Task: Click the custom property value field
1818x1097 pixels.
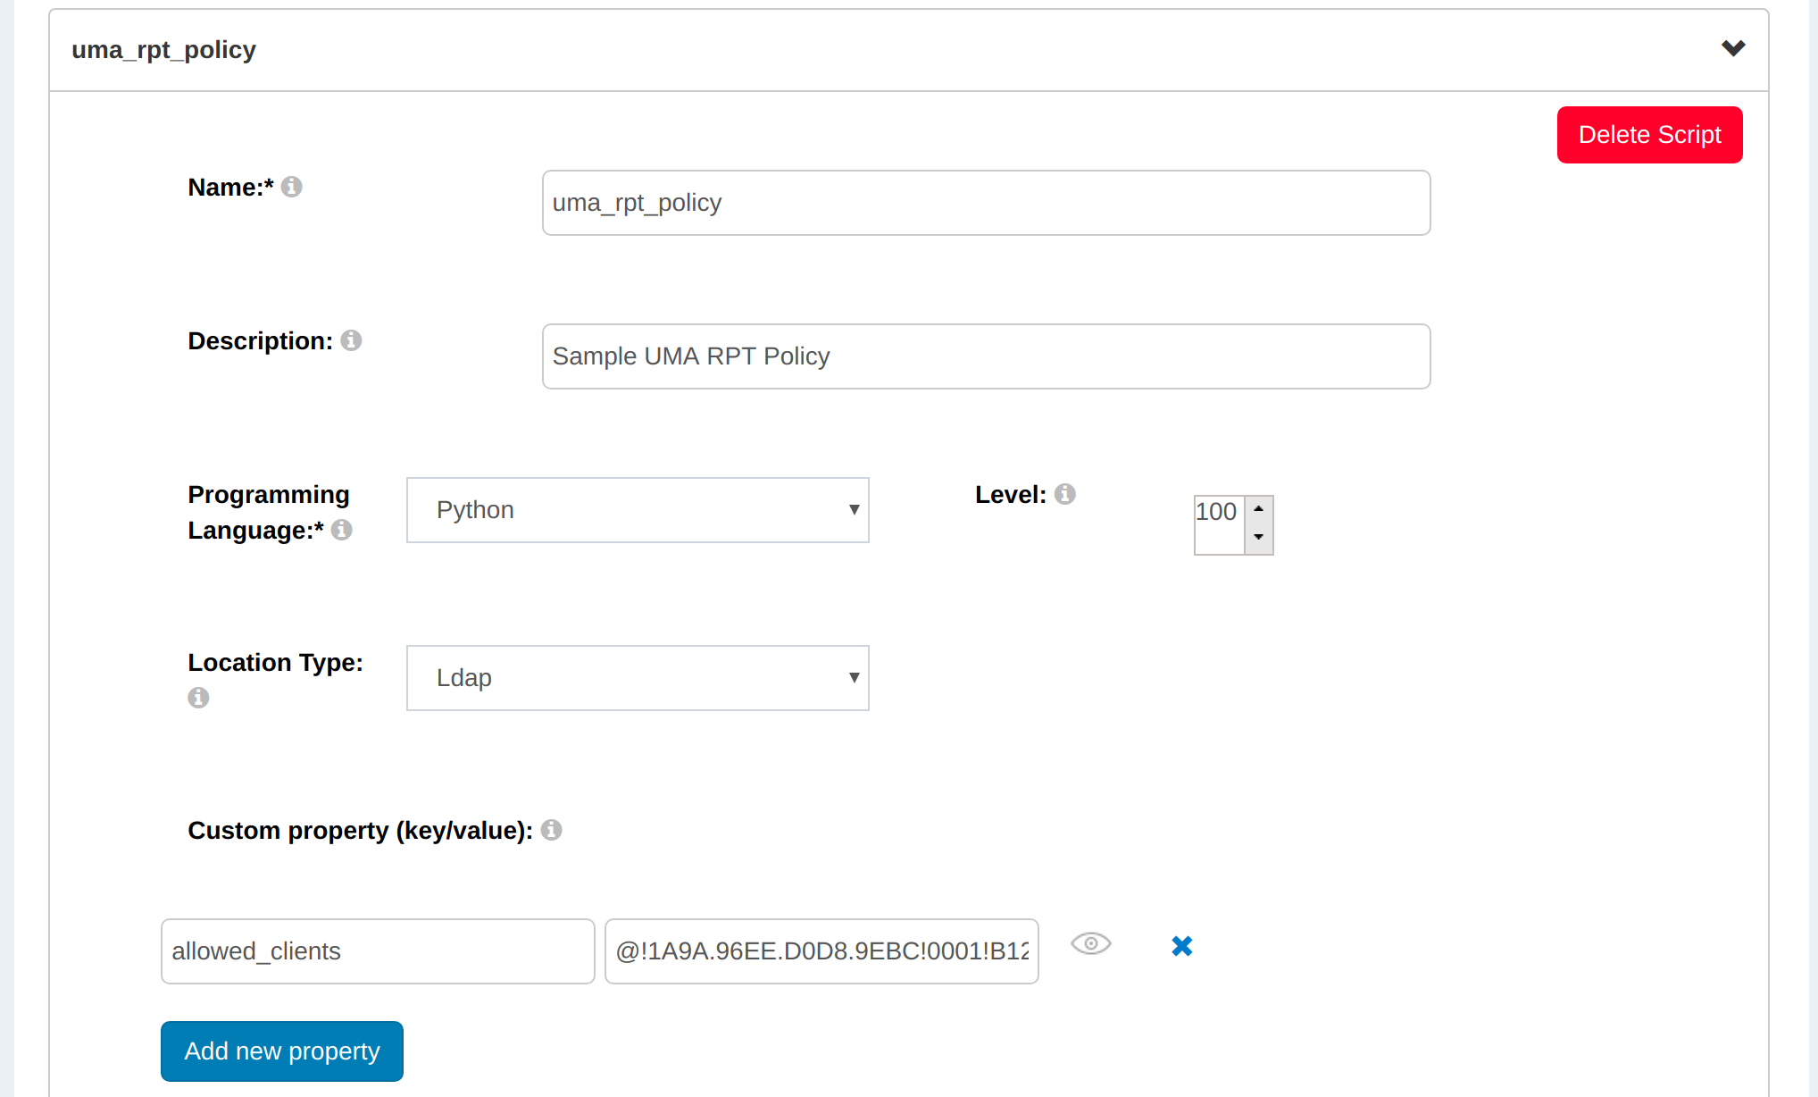Action: coord(821,950)
